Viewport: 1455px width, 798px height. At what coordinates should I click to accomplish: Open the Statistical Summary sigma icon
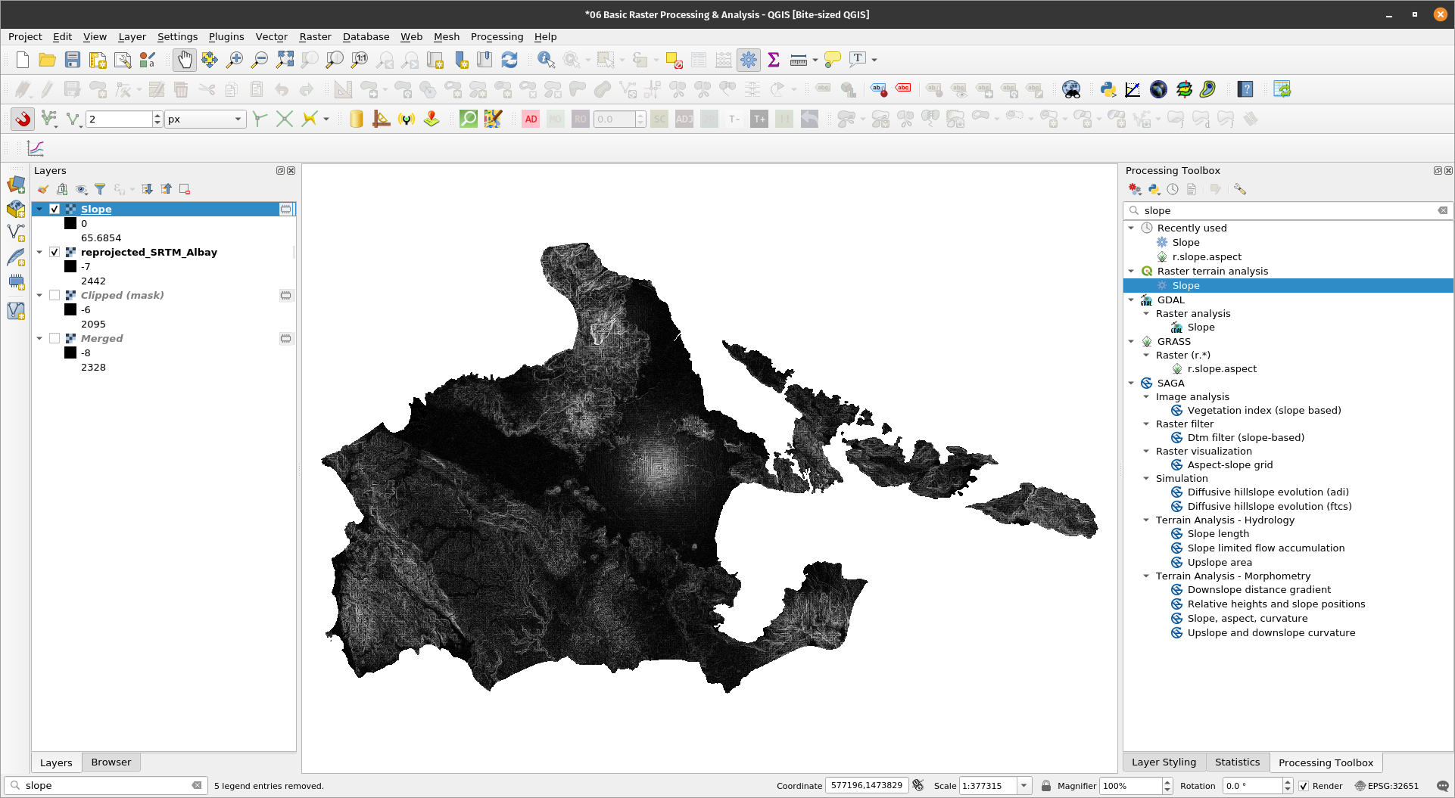774,60
